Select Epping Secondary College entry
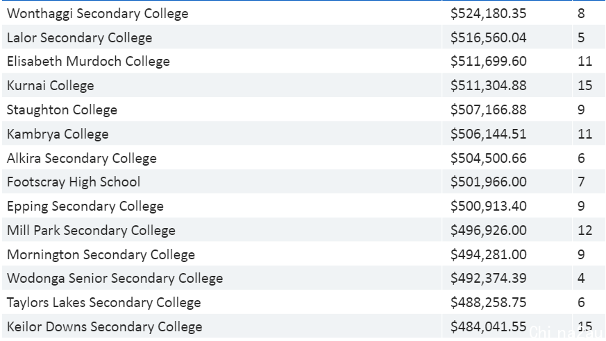The height and width of the screenshot is (341, 606). click(85, 206)
